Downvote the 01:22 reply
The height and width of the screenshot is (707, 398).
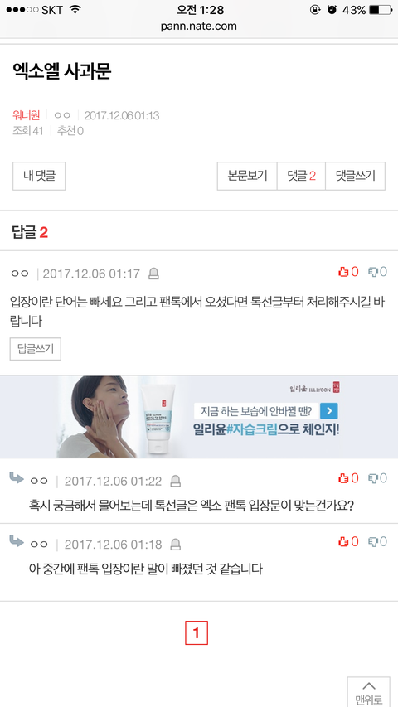378,478
